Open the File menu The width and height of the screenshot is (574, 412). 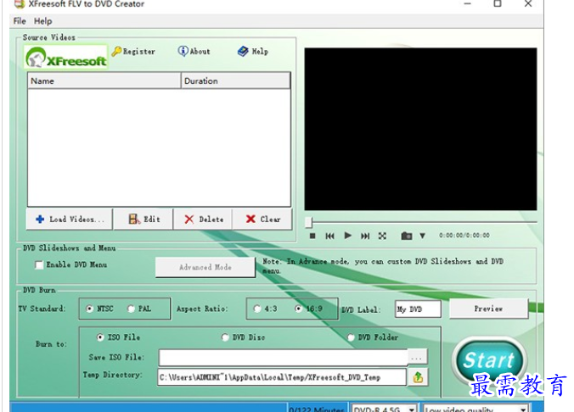pyautogui.click(x=20, y=21)
